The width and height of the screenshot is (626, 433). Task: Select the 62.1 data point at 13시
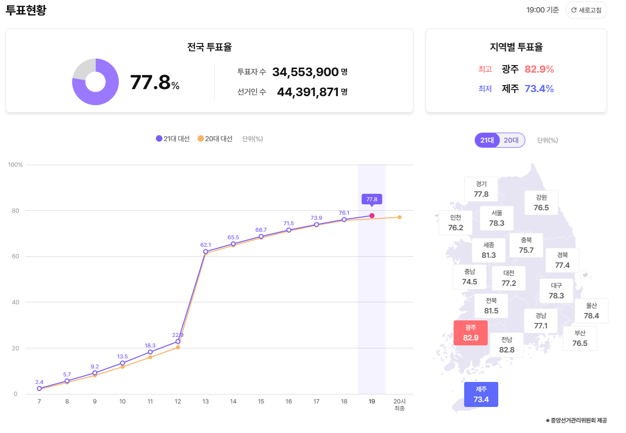tap(205, 251)
